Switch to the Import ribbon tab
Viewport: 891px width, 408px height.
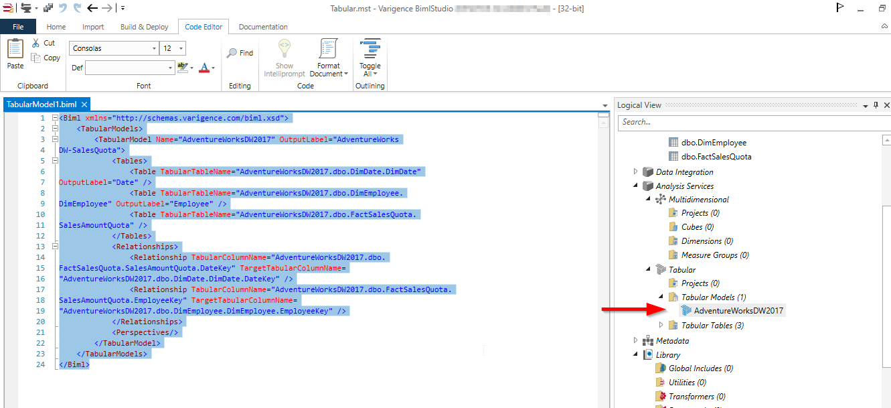pos(93,27)
